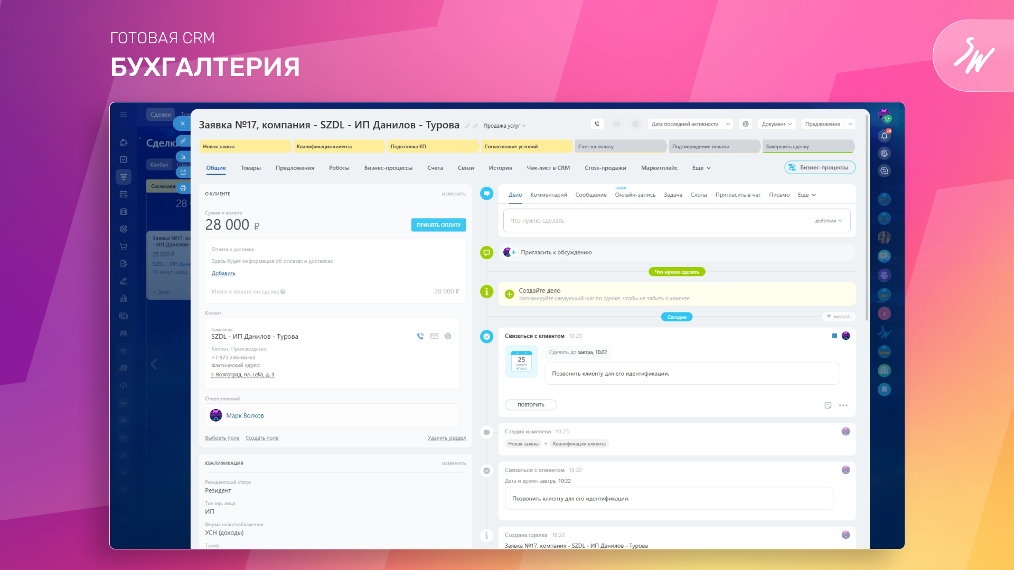Viewport: 1014px width, 570px height.
Task: Click the call icon next to company name
Action: [420, 336]
